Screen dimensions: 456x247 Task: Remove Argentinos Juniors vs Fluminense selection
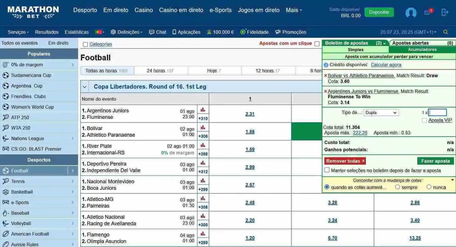pyautogui.click(x=326, y=91)
